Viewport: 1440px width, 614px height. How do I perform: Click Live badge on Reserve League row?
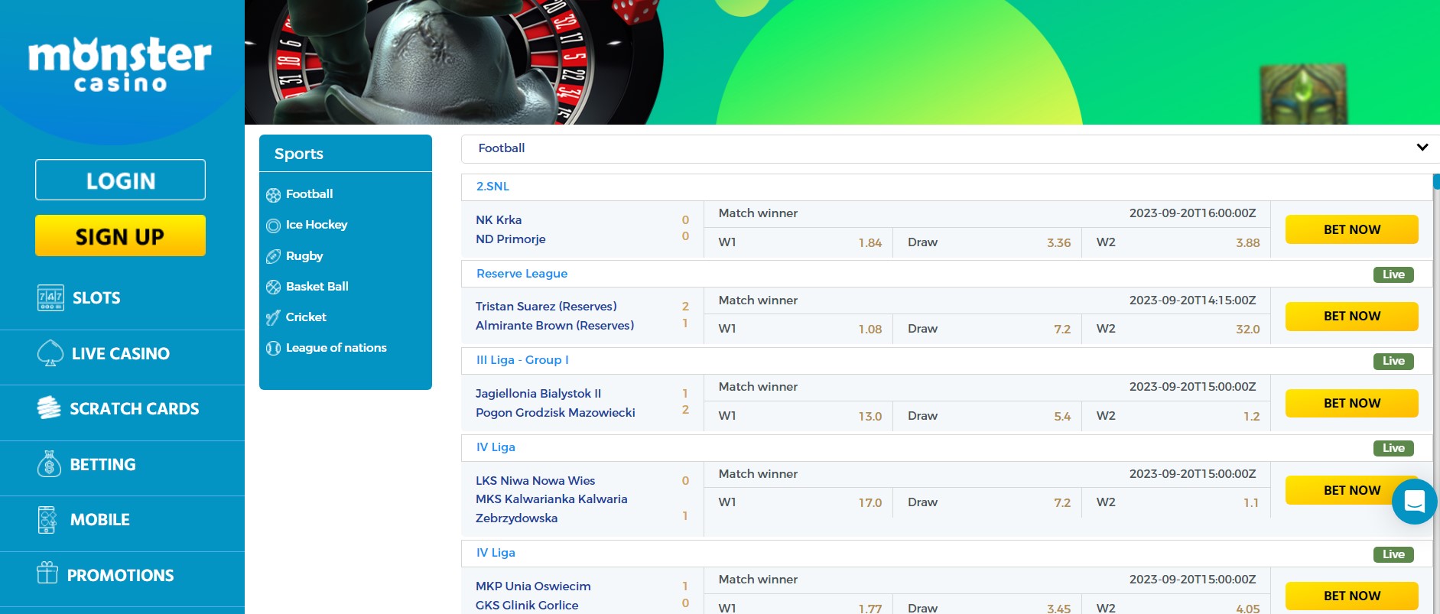pos(1393,275)
